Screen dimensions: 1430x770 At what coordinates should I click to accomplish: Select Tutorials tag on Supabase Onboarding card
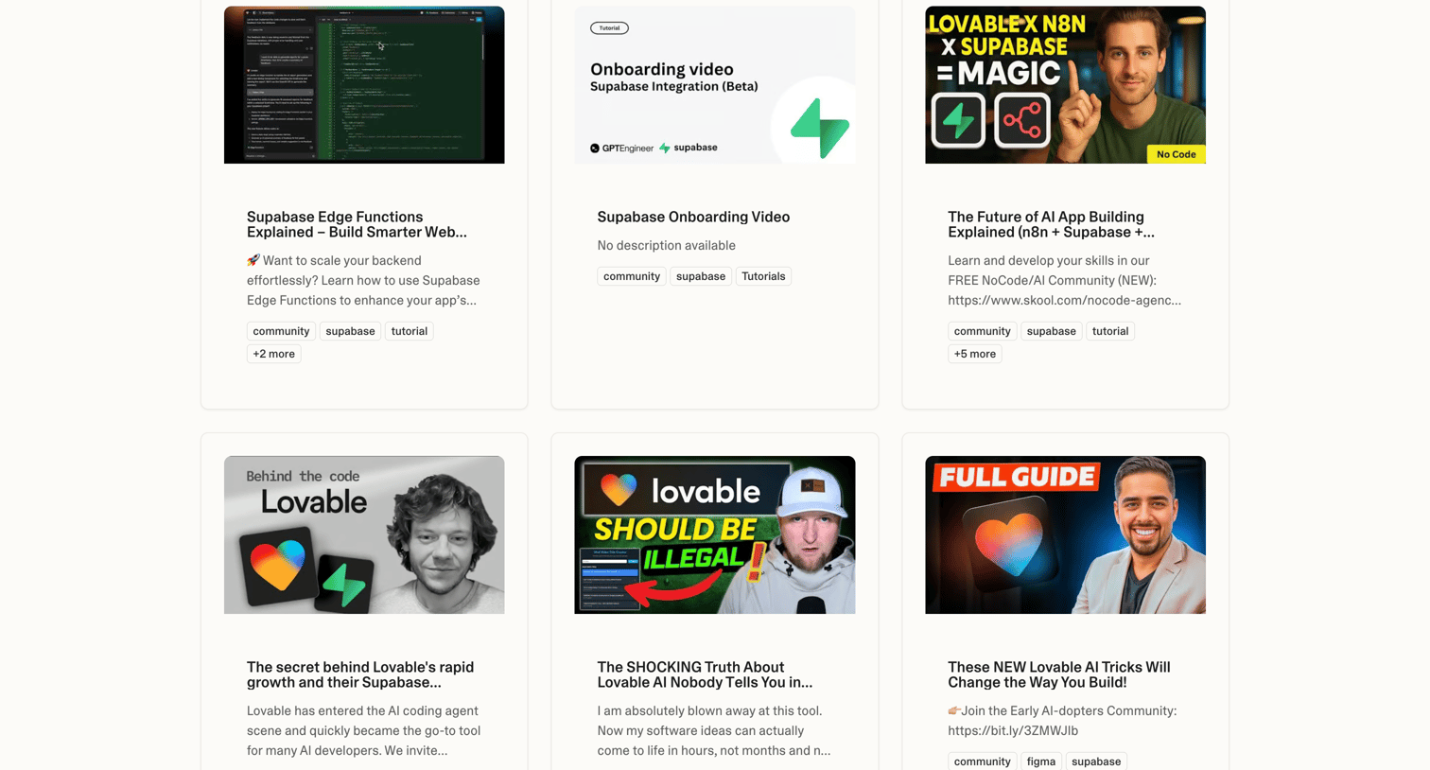click(763, 276)
